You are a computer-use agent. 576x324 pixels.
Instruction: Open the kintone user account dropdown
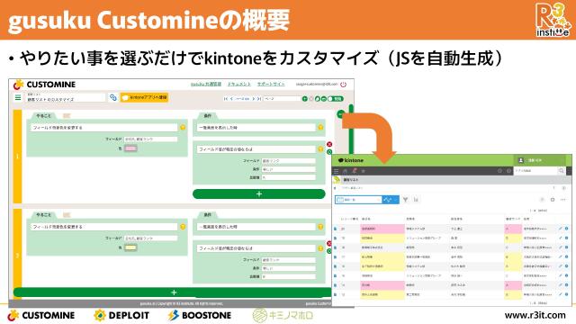click(539, 160)
